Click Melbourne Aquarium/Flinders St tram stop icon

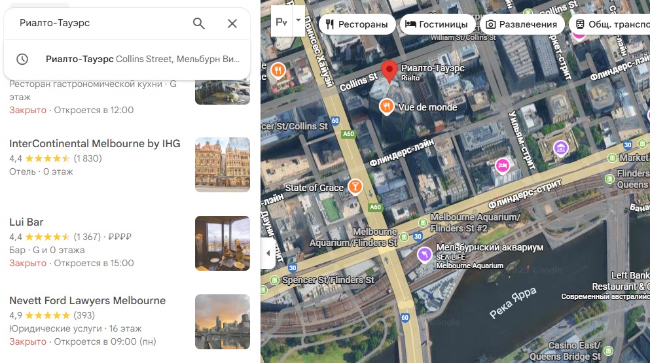[404, 237]
